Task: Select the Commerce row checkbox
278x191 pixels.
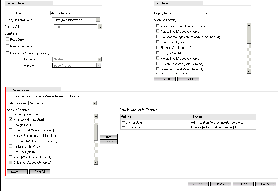Action: click(124, 128)
